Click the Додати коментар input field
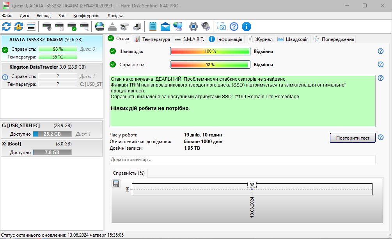The image size is (392, 239). (242, 159)
